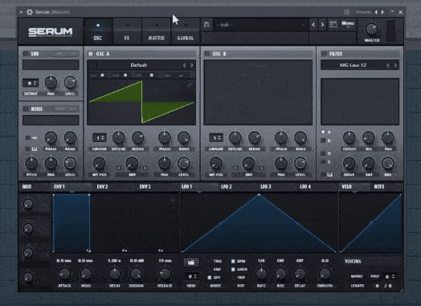Click previous filter type arrow by MG Low 12
The width and height of the screenshot is (421, 306).
[x=388, y=65]
